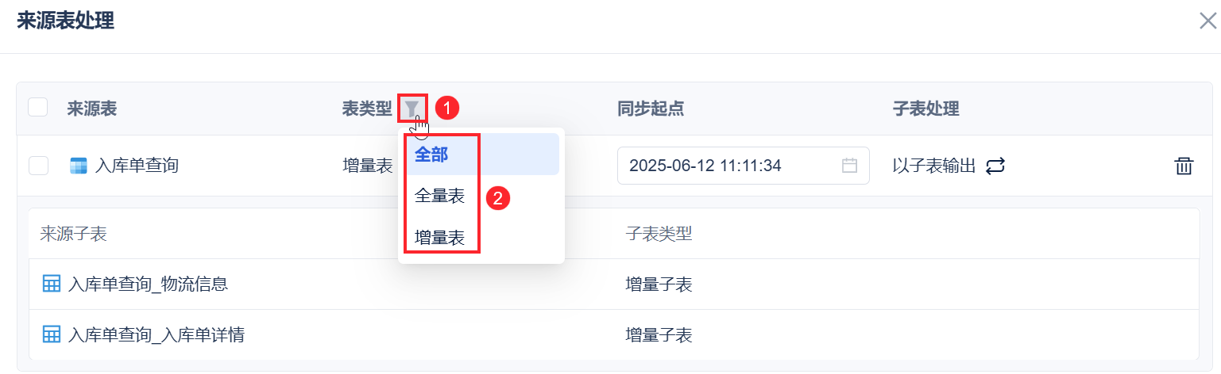Select the 入库单查询_物流信息 sub-table row
Image resolution: width=1221 pixels, height=374 pixels.
point(613,284)
